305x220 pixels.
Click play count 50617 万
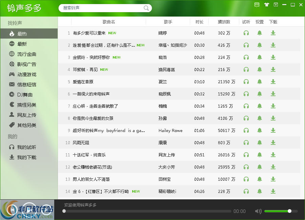point(226,131)
